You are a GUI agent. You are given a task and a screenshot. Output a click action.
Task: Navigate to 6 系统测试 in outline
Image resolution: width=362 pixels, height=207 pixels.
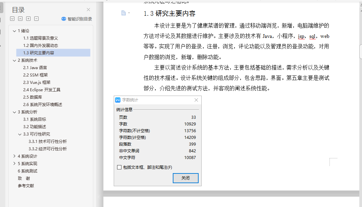click(28, 171)
